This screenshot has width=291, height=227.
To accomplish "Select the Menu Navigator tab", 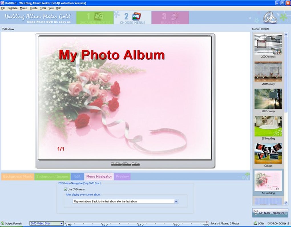I will 99,177.
